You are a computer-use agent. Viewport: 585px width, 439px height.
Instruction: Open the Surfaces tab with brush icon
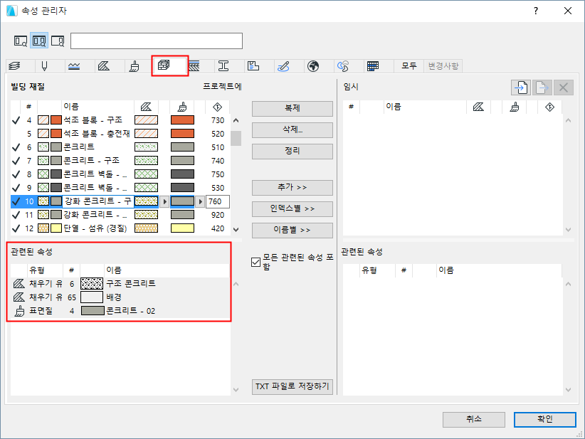[135, 65]
